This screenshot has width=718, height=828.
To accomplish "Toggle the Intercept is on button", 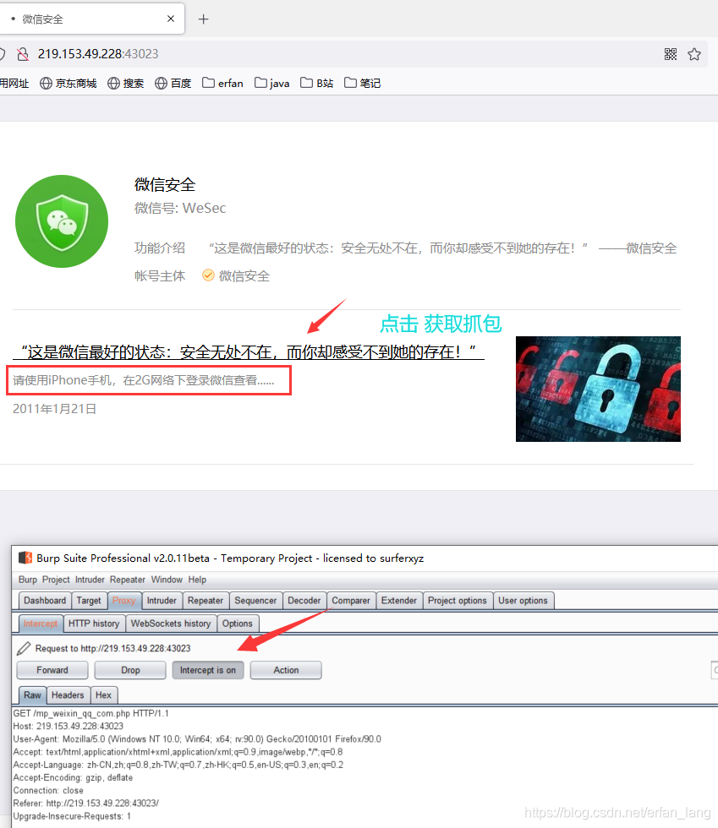I will 208,670.
